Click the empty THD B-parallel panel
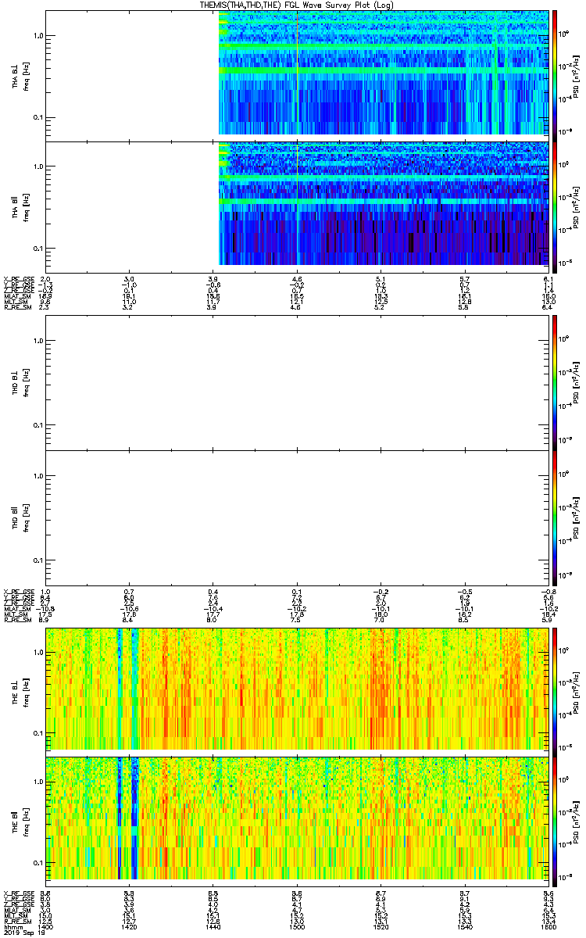 [297, 517]
